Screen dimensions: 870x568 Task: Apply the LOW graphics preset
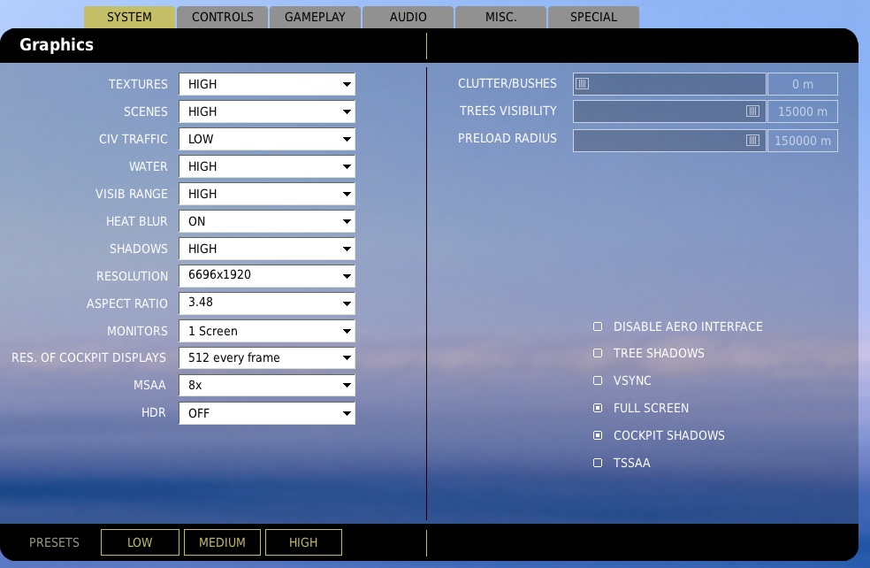[140, 542]
